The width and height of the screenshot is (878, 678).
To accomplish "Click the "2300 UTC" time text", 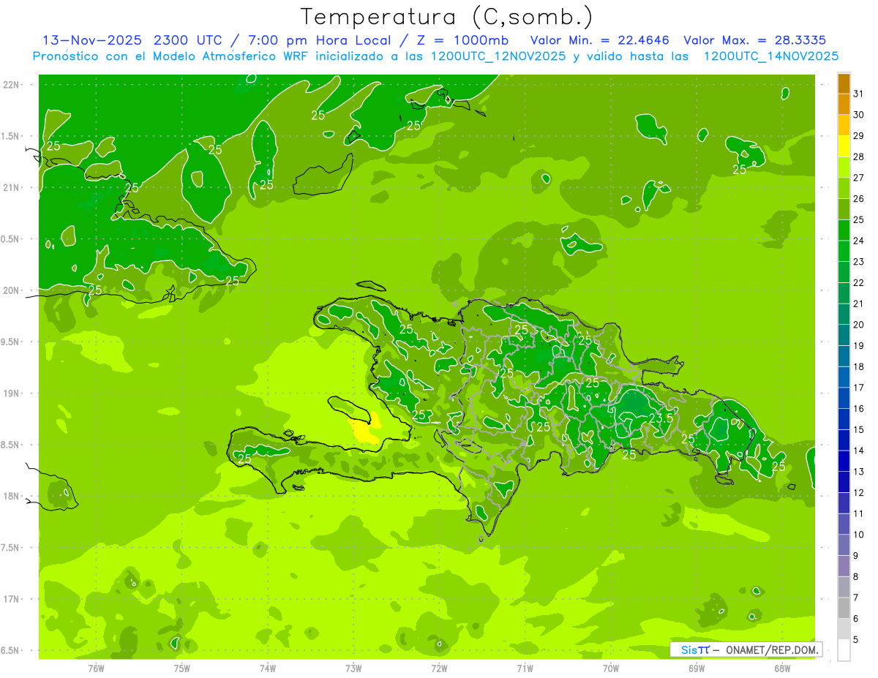I will [189, 40].
